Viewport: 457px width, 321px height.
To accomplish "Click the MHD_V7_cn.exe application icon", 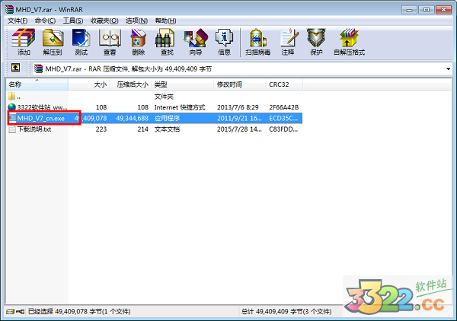I will point(12,118).
